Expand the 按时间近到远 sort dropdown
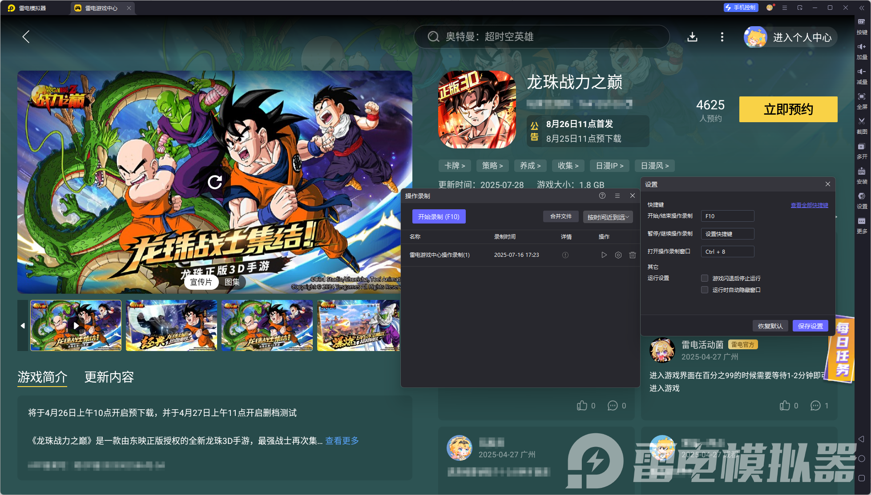 [x=608, y=217]
